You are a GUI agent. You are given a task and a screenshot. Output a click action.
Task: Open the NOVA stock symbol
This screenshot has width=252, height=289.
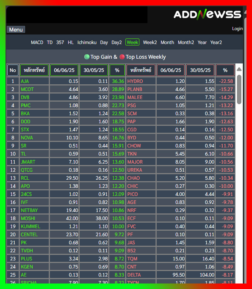[27, 138]
